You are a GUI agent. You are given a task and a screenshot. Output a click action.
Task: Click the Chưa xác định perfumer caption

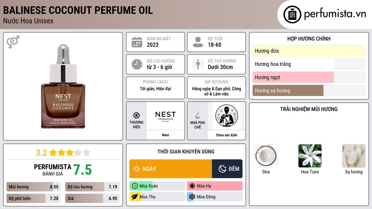pyautogui.click(x=227, y=135)
